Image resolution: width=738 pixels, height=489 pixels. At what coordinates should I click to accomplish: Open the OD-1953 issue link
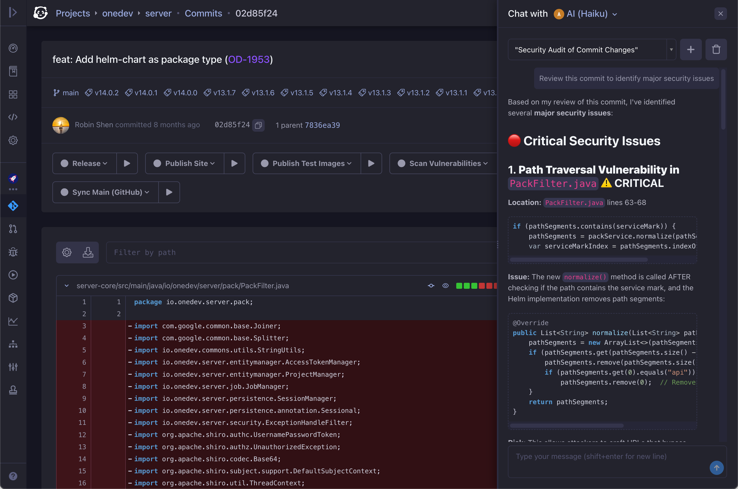pyautogui.click(x=249, y=59)
